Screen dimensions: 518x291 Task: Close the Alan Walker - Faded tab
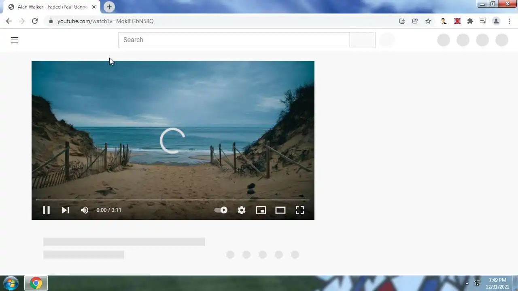point(94,7)
